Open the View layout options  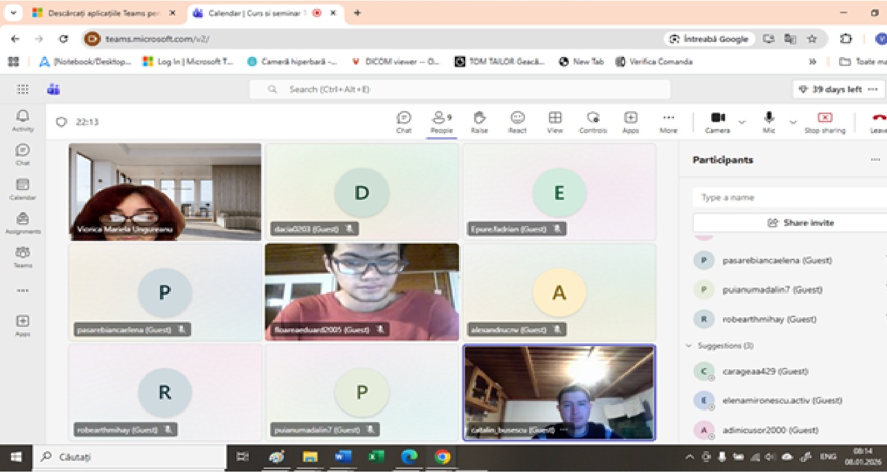click(x=555, y=122)
